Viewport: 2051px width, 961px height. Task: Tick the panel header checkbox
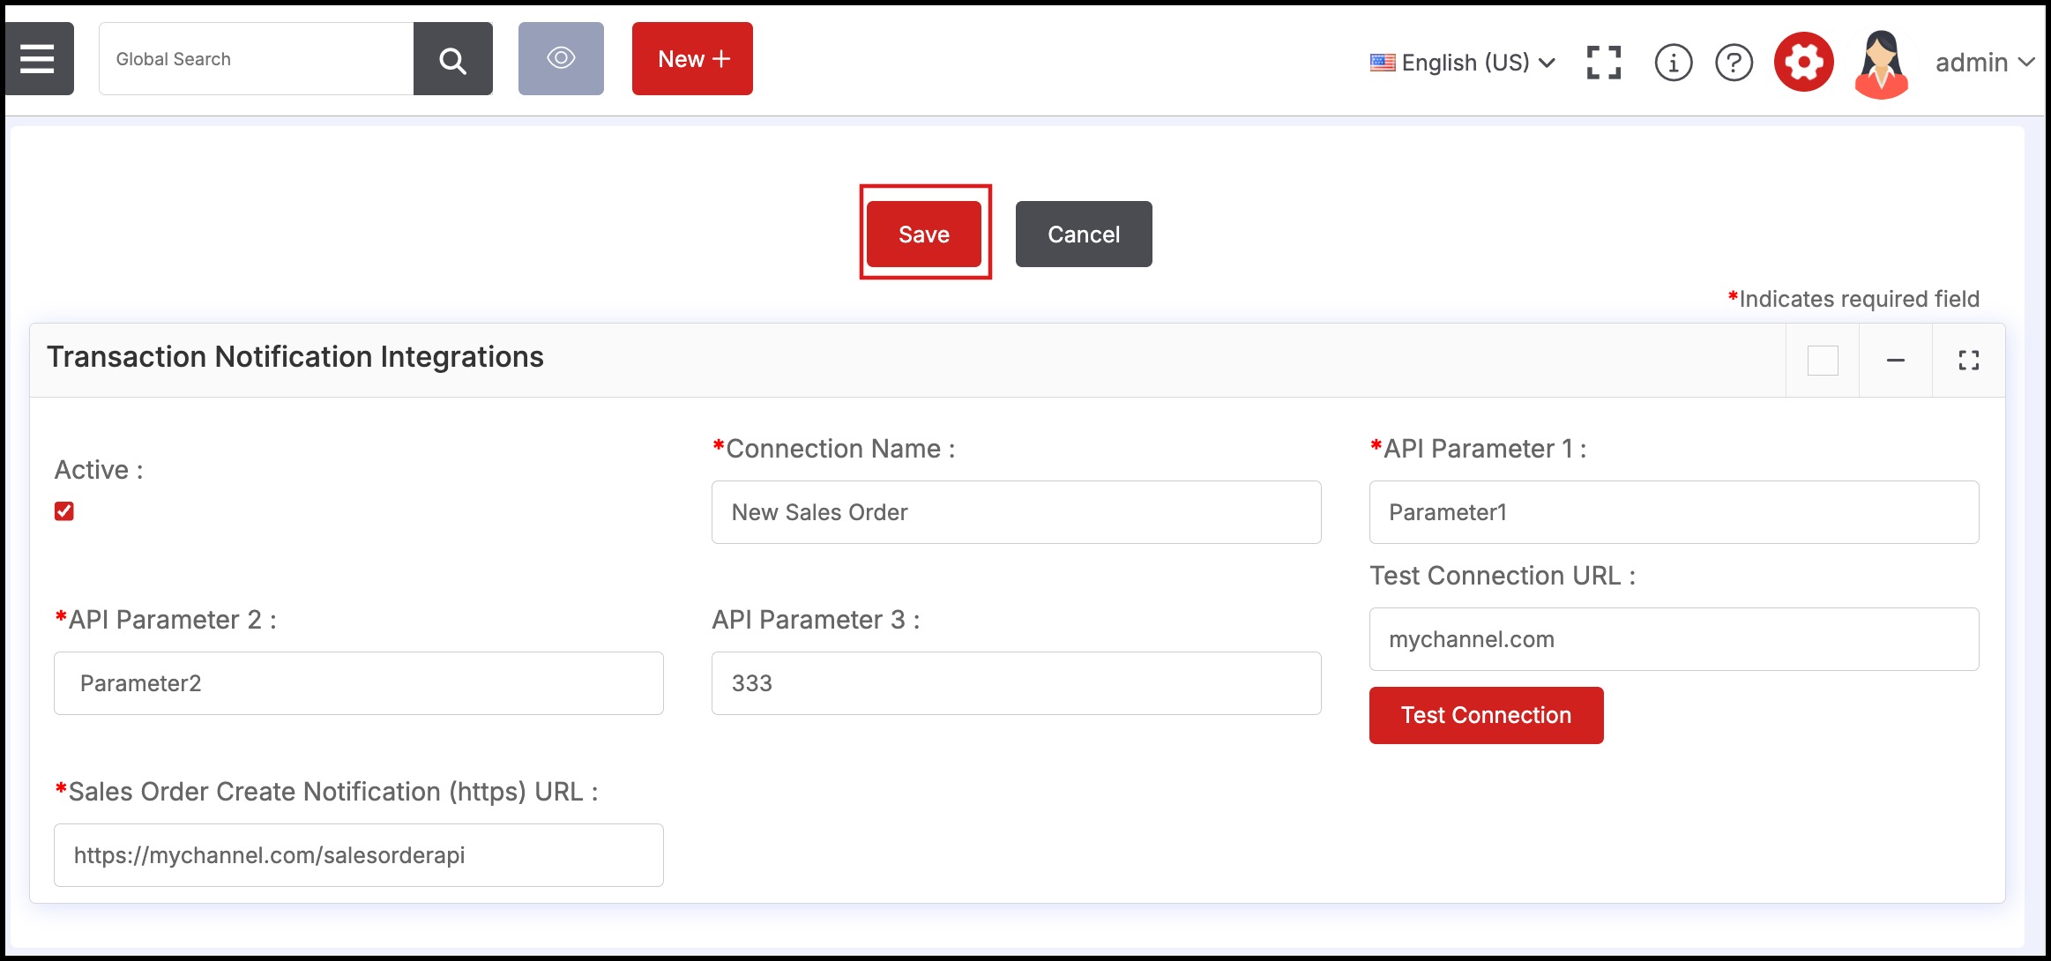pos(1822,360)
